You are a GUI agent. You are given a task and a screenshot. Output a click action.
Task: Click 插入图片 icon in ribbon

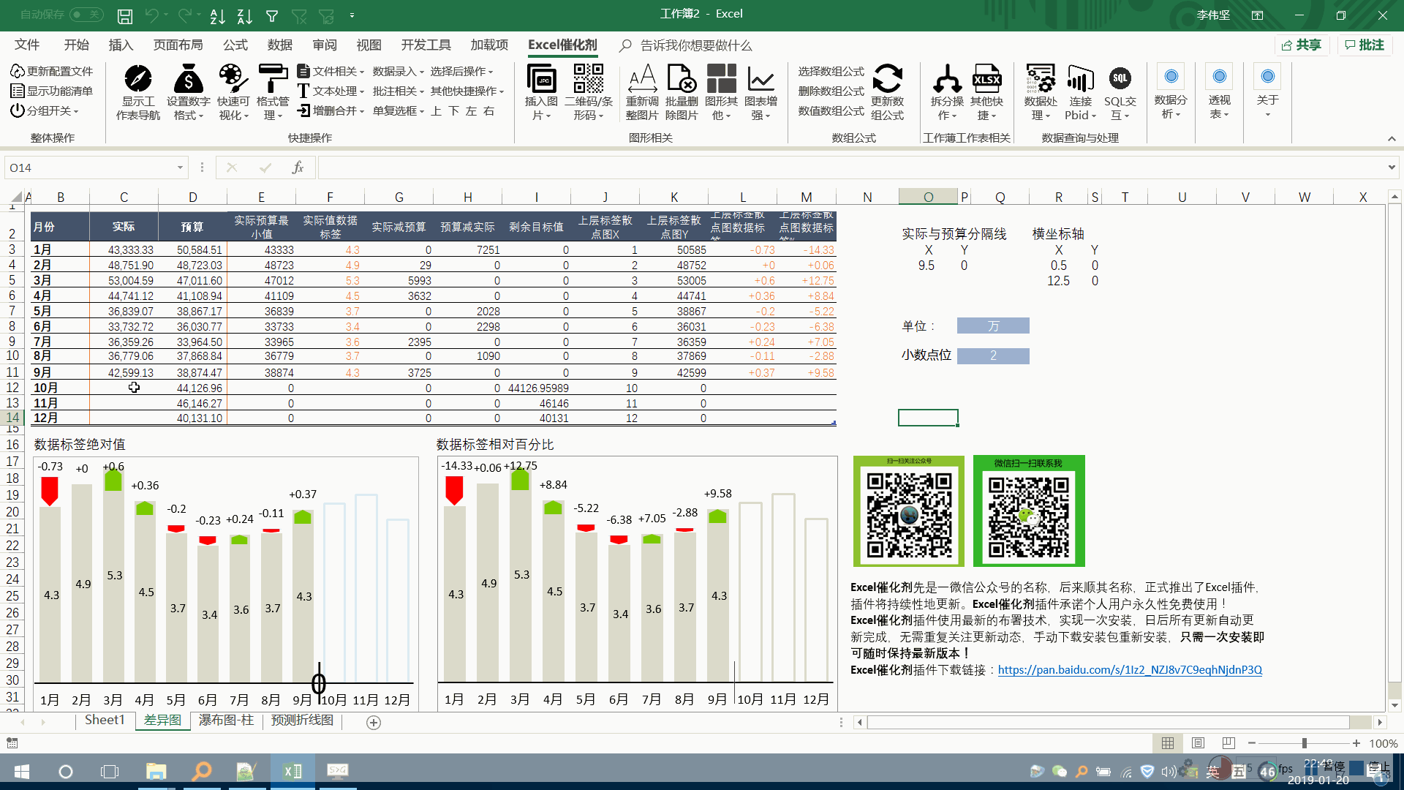click(x=542, y=78)
